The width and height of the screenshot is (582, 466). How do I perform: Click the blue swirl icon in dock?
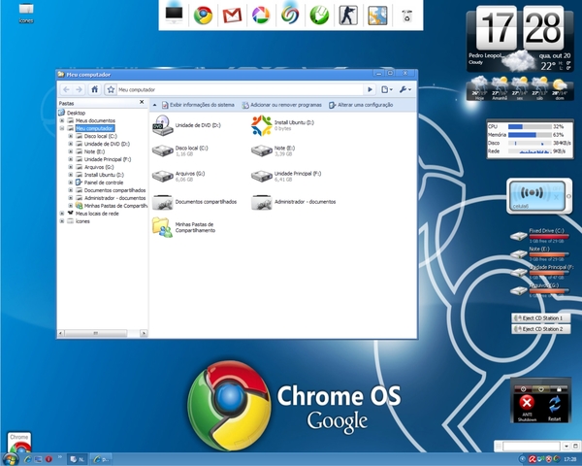coord(290,16)
